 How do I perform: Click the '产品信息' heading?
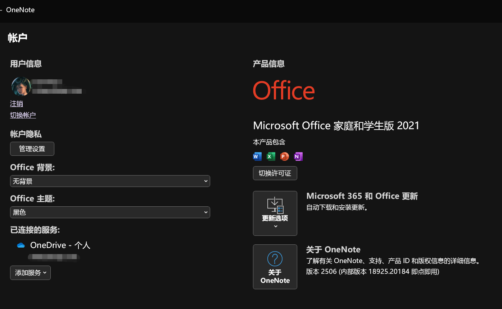[x=269, y=64]
